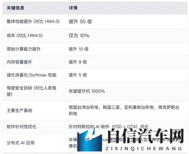Select the cell '主要生产基地'
The image size is (189, 154).
[x=19, y=110]
